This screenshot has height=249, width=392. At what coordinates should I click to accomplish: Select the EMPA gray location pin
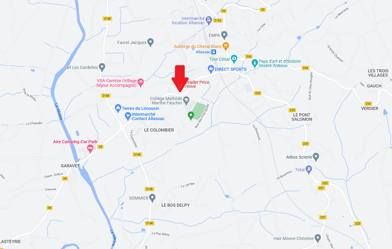[x=224, y=35]
